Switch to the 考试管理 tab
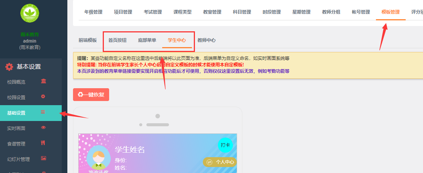The image size is (423, 173). 153,12
